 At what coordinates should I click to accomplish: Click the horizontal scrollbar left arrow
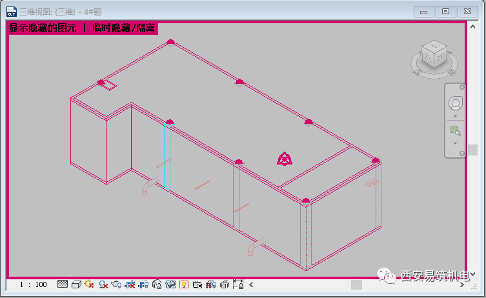coord(251,284)
